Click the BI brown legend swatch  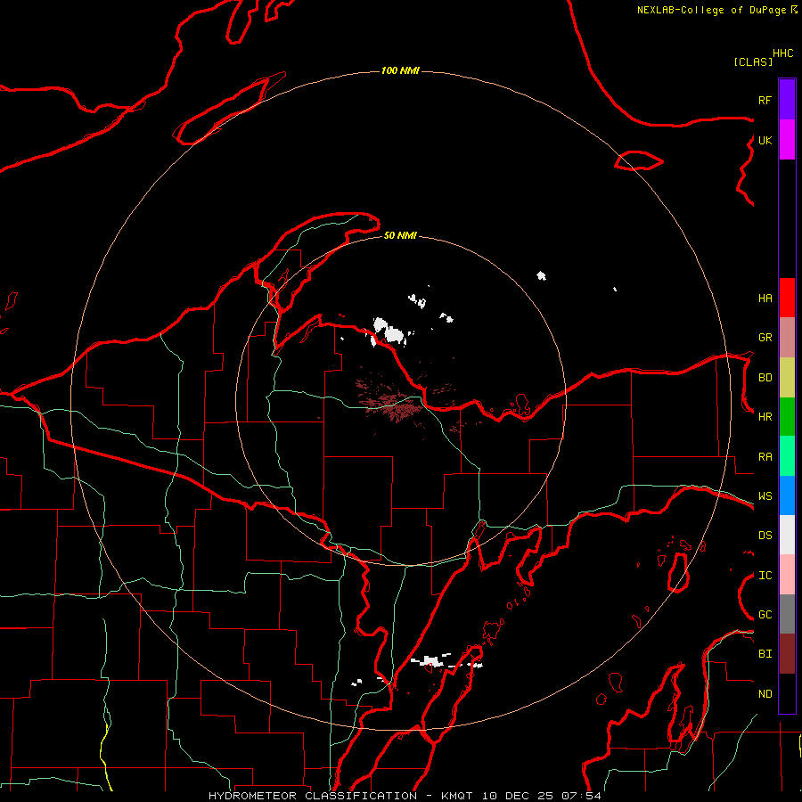pyautogui.click(x=787, y=654)
